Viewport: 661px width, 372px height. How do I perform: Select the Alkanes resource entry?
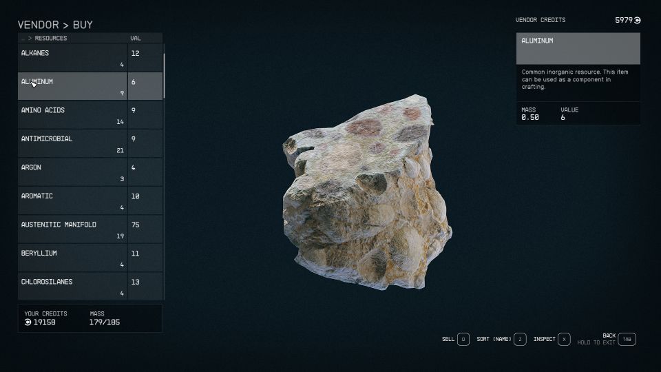click(90, 58)
